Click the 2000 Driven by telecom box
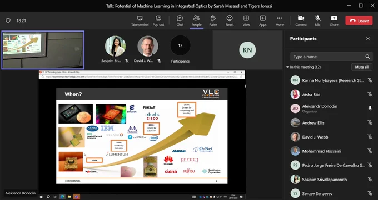The image size is (378, 200). (x=119, y=146)
